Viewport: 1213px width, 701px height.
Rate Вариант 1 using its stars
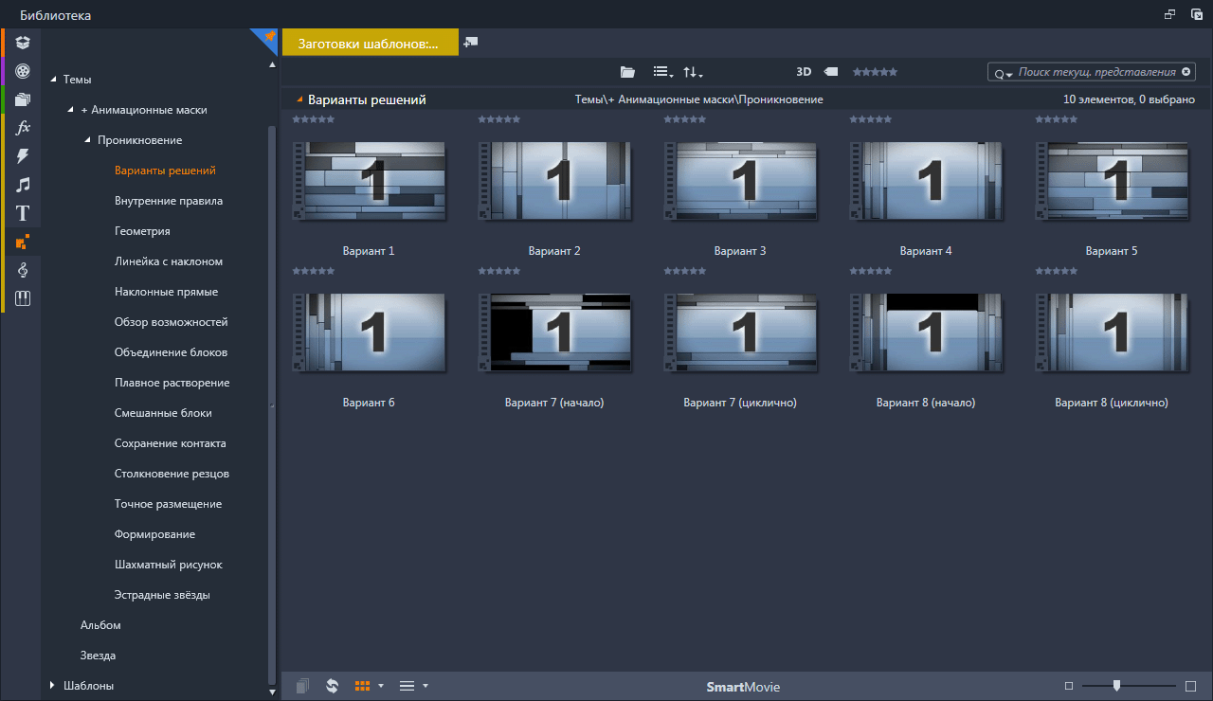coord(314,120)
